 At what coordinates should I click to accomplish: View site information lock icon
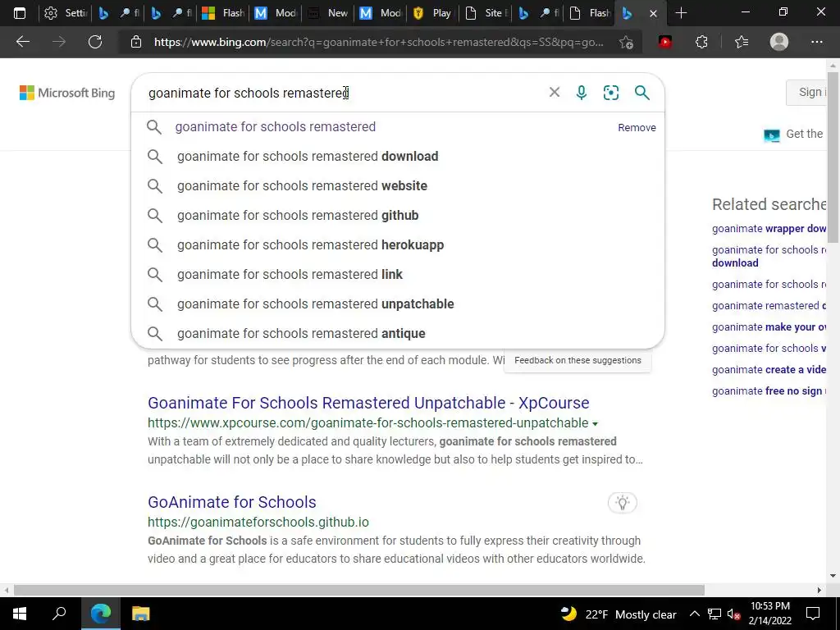click(136, 42)
